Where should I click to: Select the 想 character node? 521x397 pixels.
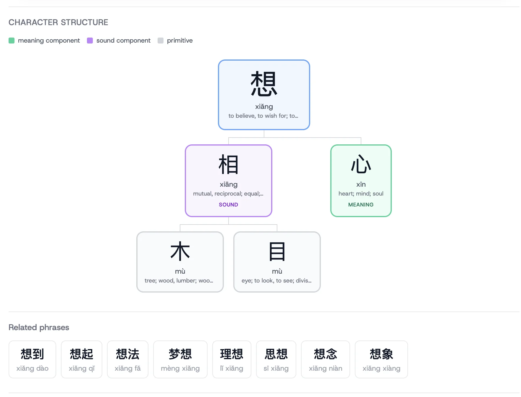pos(263,95)
